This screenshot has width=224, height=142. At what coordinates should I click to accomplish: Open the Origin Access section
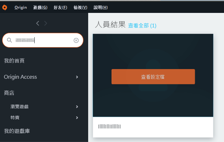(x=20, y=77)
